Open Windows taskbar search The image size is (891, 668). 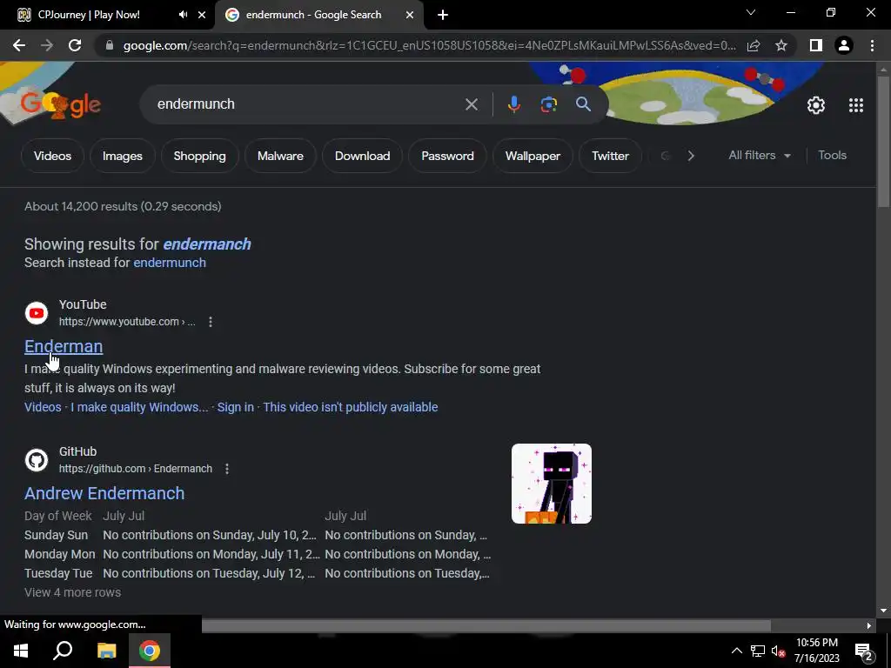tap(63, 651)
